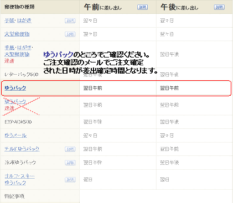Select 冷凍ゆうパック row's 午後 delivery value
This screenshot has height=203, width=233.
169,163
